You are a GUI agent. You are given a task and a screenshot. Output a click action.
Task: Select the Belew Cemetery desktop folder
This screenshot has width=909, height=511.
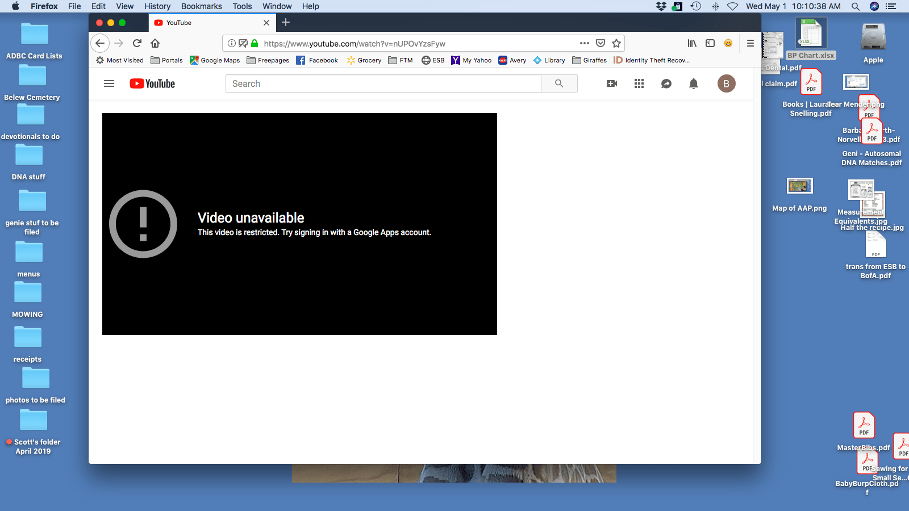pos(32,82)
